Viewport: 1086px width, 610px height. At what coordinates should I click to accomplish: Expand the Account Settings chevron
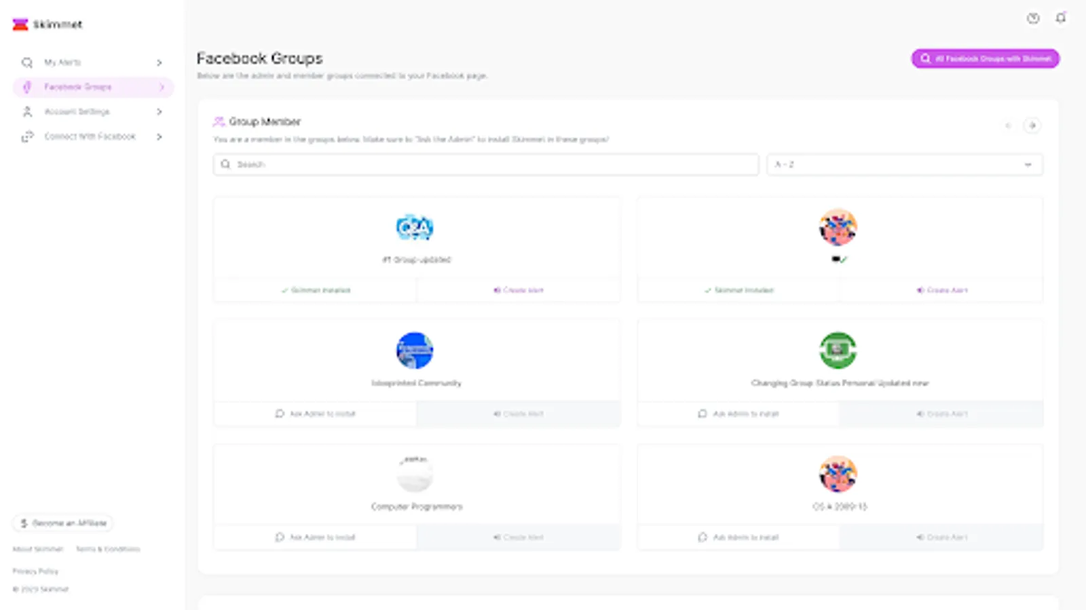pos(160,112)
